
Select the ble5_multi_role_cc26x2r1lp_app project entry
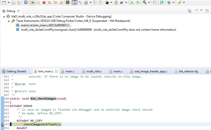(61, 16)
